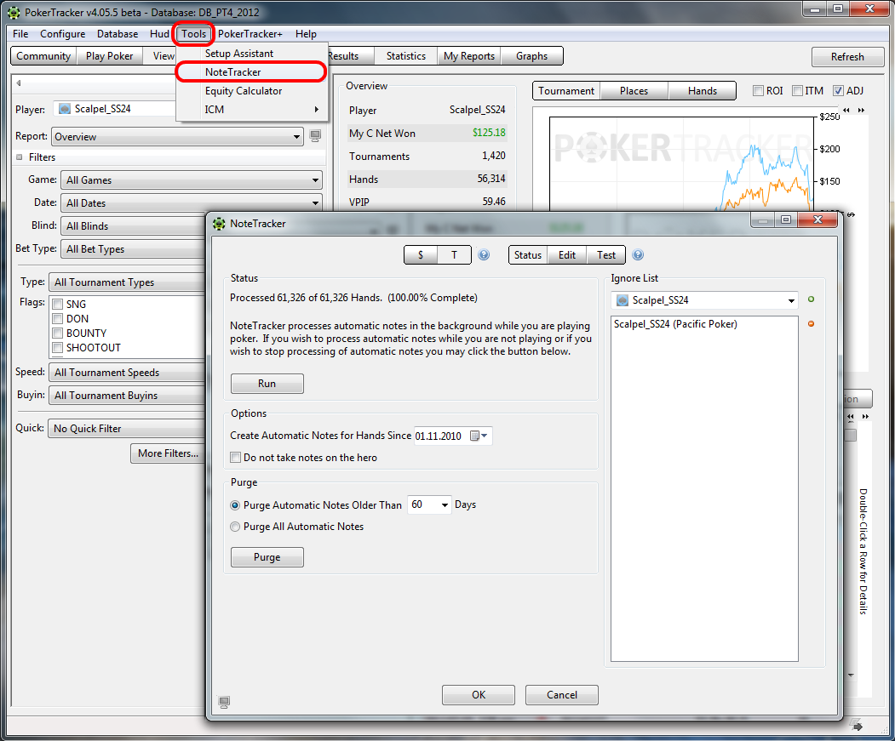Click the More Filters button
Screen dimensions: 895x741
[x=168, y=453]
